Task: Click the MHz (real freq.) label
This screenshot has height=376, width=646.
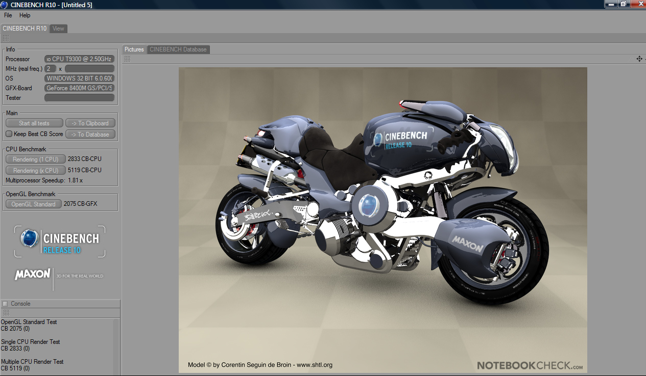Action: pos(24,69)
